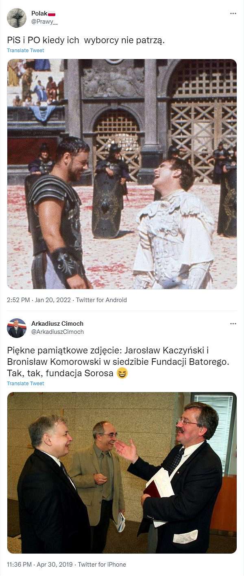Screen dimensions: 244x576
Task: Open the @ArkadiuszCimoch handle
Action: pyautogui.click(x=57, y=332)
